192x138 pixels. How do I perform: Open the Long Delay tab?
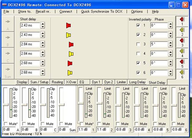[x=137, y=82]
